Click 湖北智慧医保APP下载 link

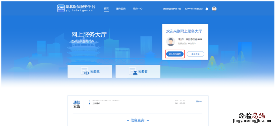point(172,9)
